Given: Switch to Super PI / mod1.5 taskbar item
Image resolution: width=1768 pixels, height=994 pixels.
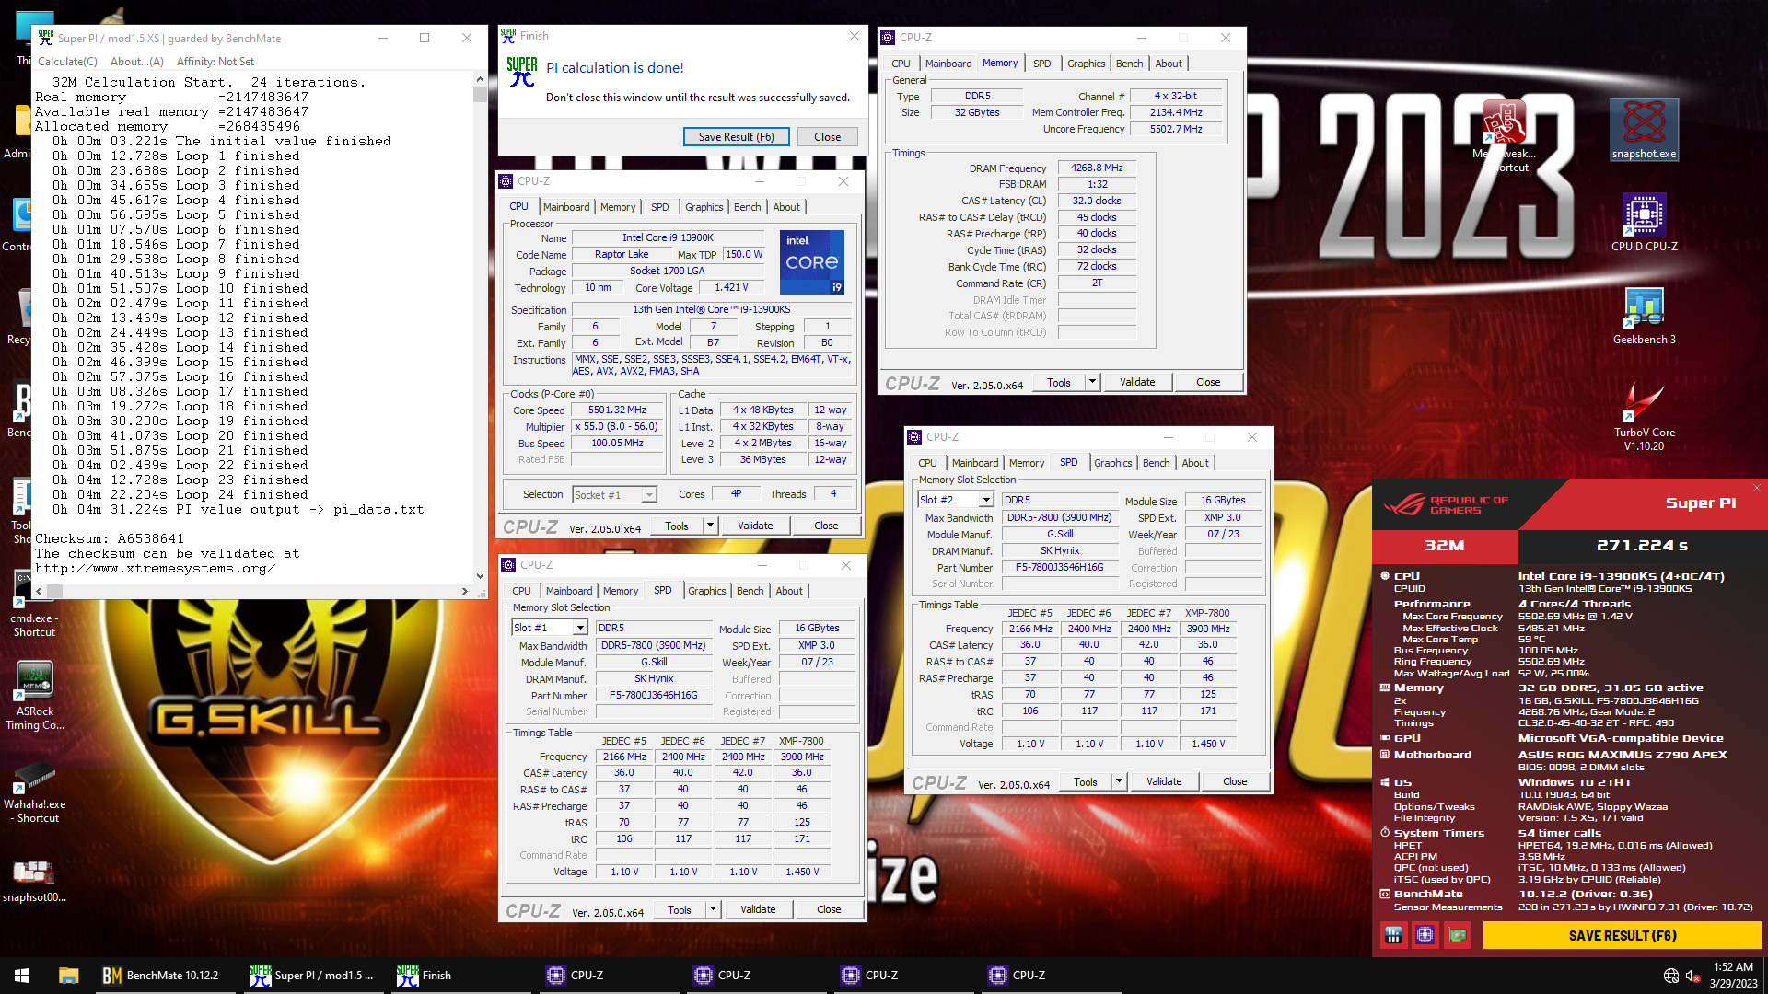Looking at the screenshot, I should point(313,976).
